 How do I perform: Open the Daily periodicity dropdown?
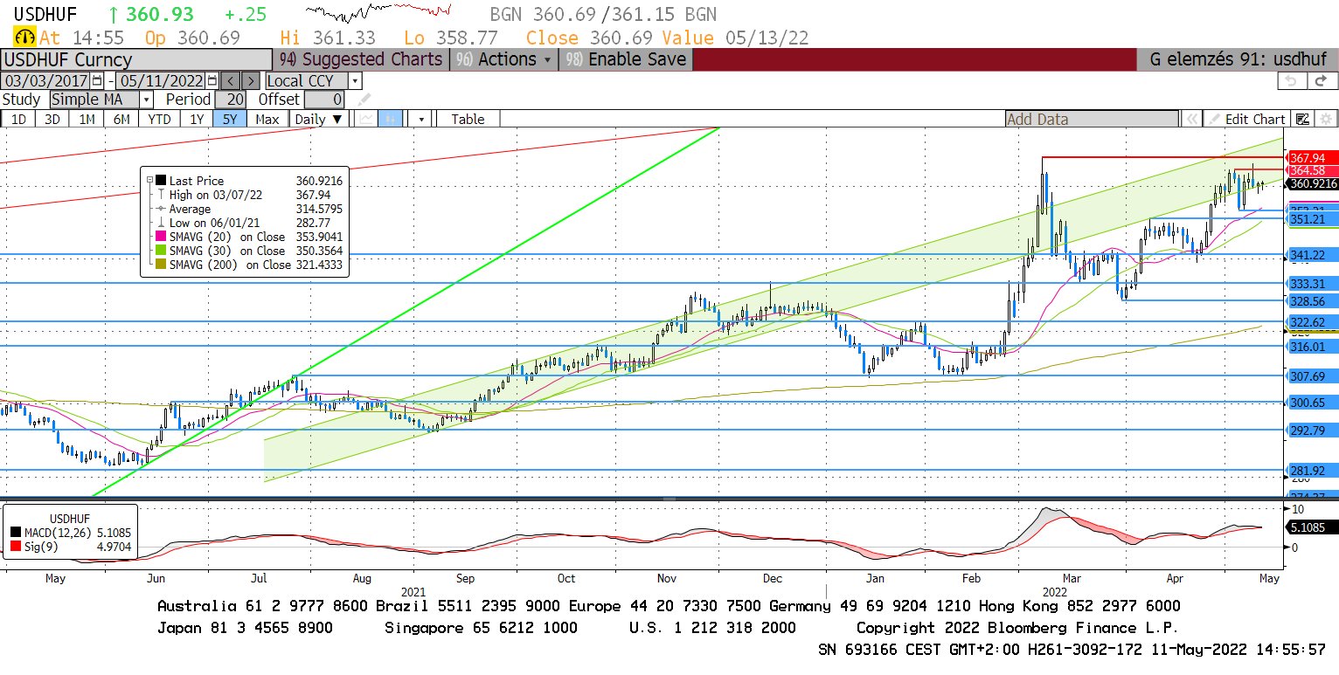point(317,119)
